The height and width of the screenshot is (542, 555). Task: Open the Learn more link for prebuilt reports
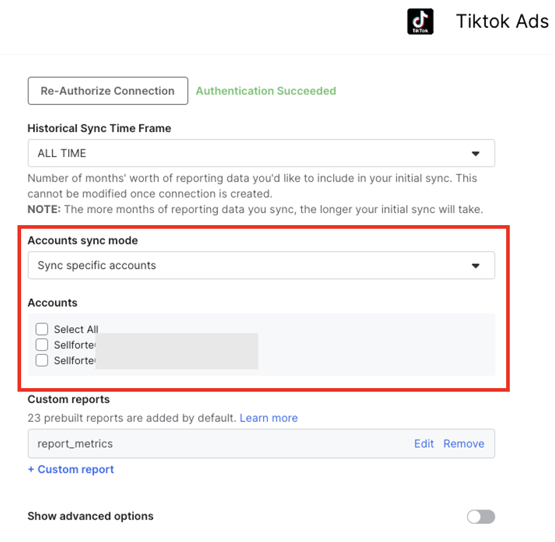coord(268,418)
